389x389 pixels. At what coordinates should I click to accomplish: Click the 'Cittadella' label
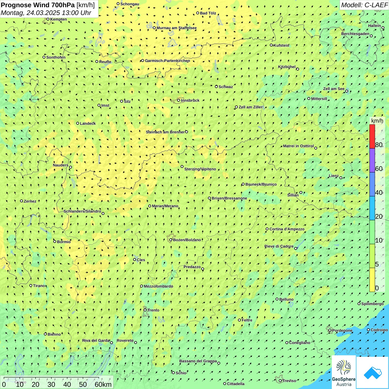pyautogui.click(x=236, y=384)
